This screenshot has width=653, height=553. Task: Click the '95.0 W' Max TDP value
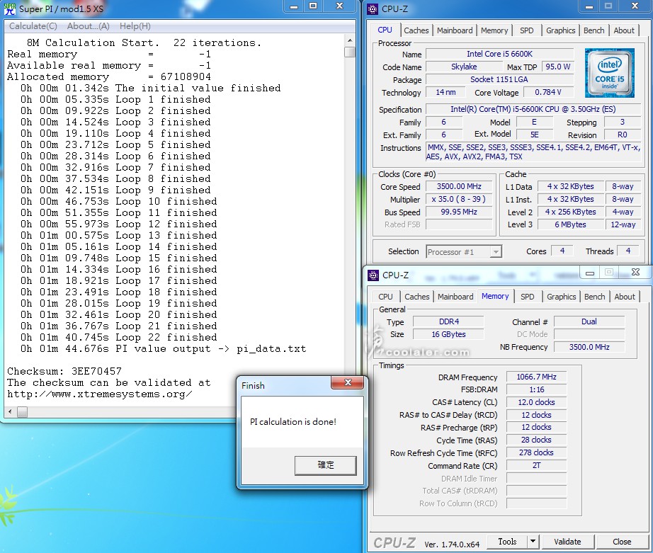click(x=557, y=67)
